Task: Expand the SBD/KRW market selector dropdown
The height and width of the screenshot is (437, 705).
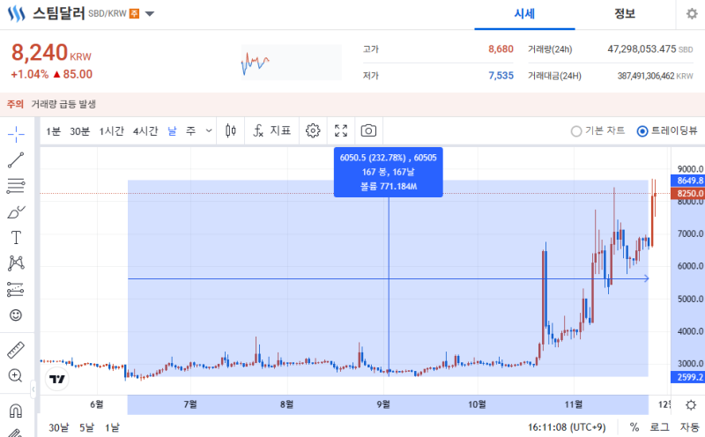Action: (150, 14)
